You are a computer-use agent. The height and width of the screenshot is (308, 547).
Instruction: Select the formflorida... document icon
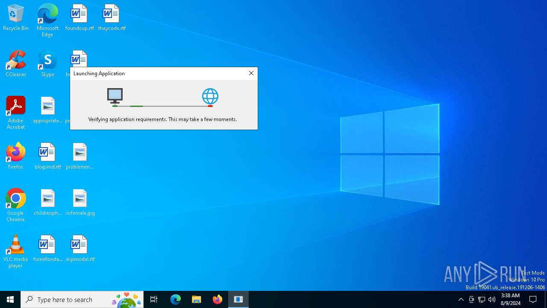pyautogui.click(x=48, y=249)
